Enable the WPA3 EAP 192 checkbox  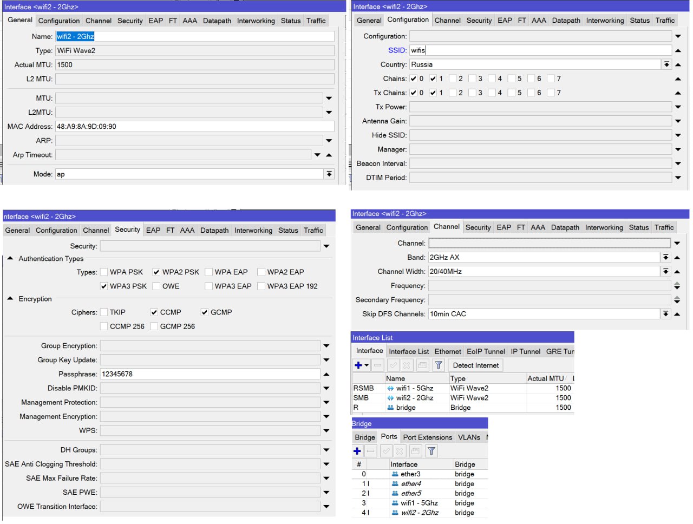tap(261, 286)
